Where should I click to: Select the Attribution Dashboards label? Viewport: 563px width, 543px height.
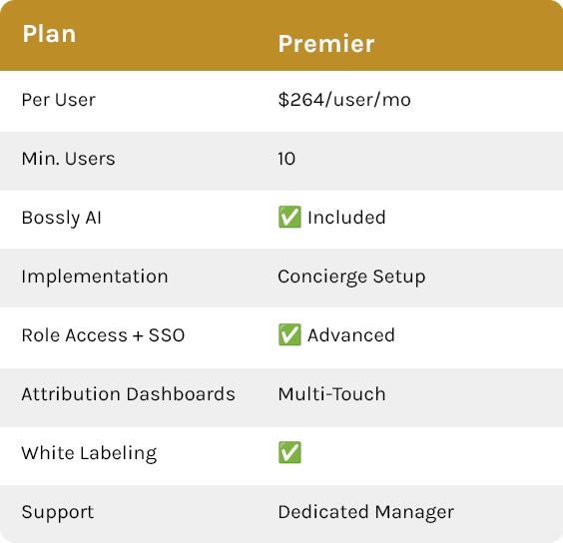click(x=128, y=394)
